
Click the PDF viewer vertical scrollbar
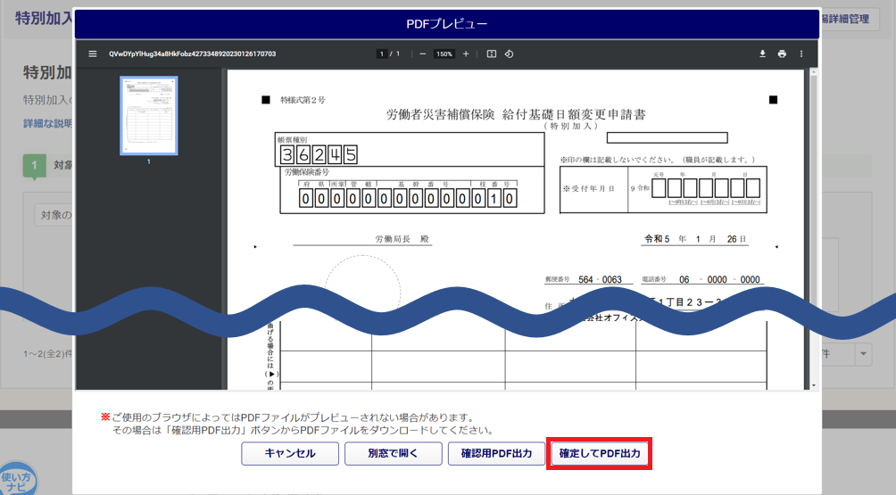coord(813,223)
